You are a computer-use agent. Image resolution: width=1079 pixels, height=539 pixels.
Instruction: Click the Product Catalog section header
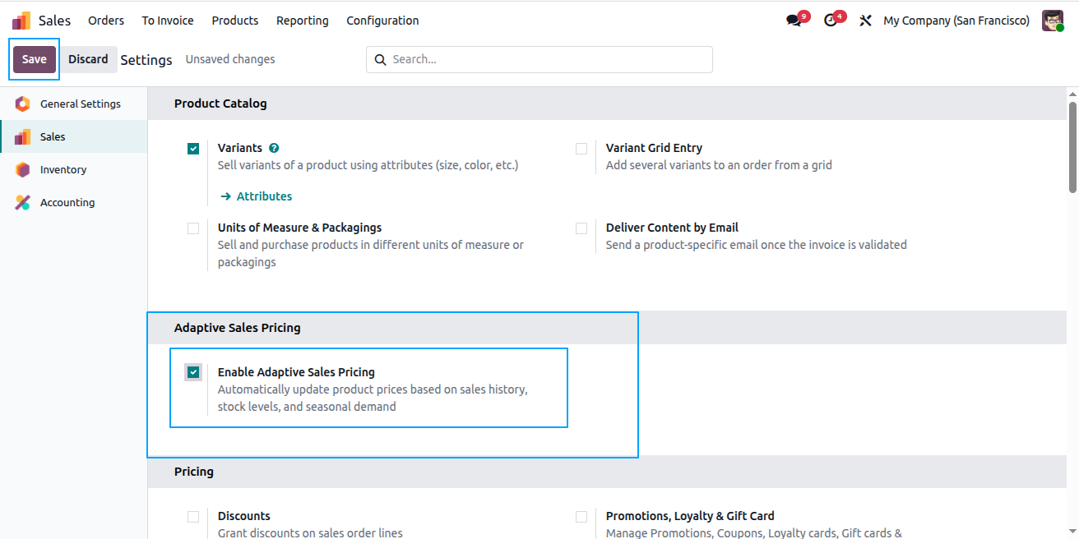(x=220, y=104)
